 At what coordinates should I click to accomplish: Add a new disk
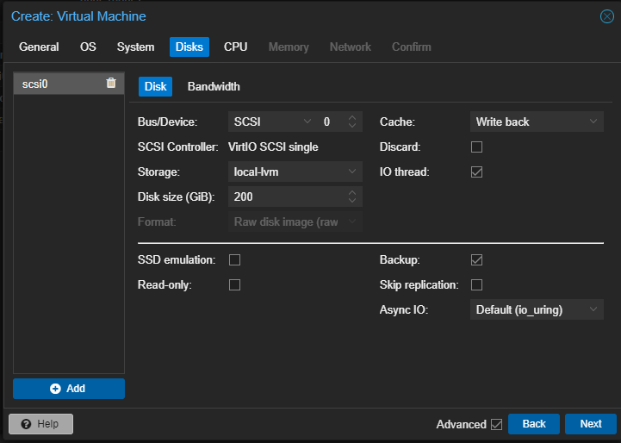click(x=69, y=389)
